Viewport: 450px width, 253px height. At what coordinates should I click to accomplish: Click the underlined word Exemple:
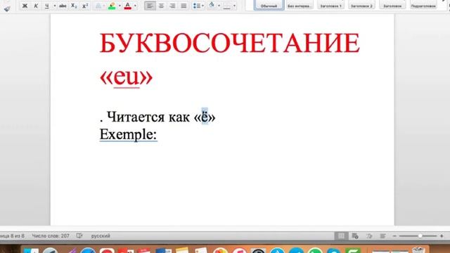point(128,134)
